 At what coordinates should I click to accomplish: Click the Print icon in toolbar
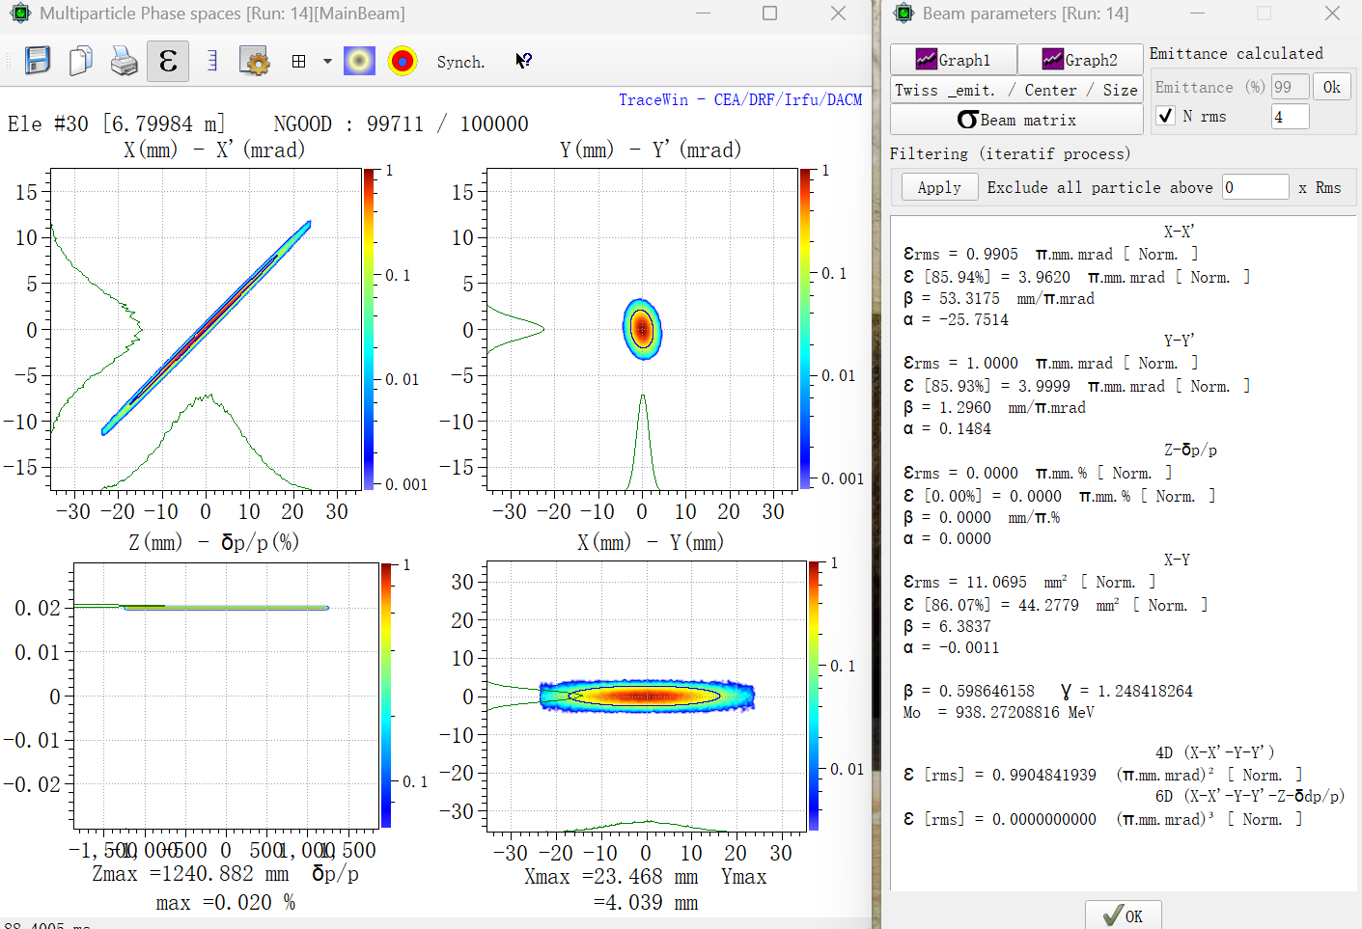click(124, 61)
